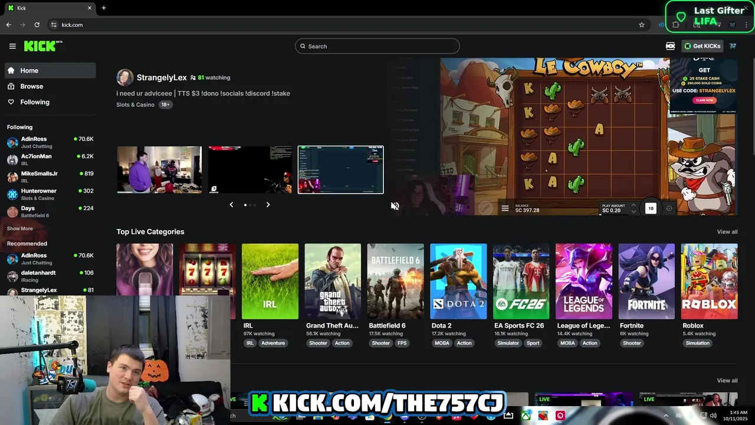
Task: Click the Get KICKs button
Action: click(702, 46)
